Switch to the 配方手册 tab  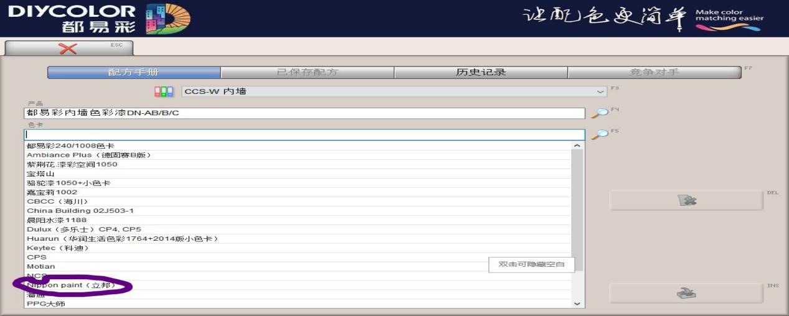pyautogui.click(x=134, y=72)
